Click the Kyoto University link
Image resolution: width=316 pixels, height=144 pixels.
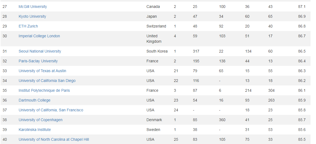[x=32, y=16]
